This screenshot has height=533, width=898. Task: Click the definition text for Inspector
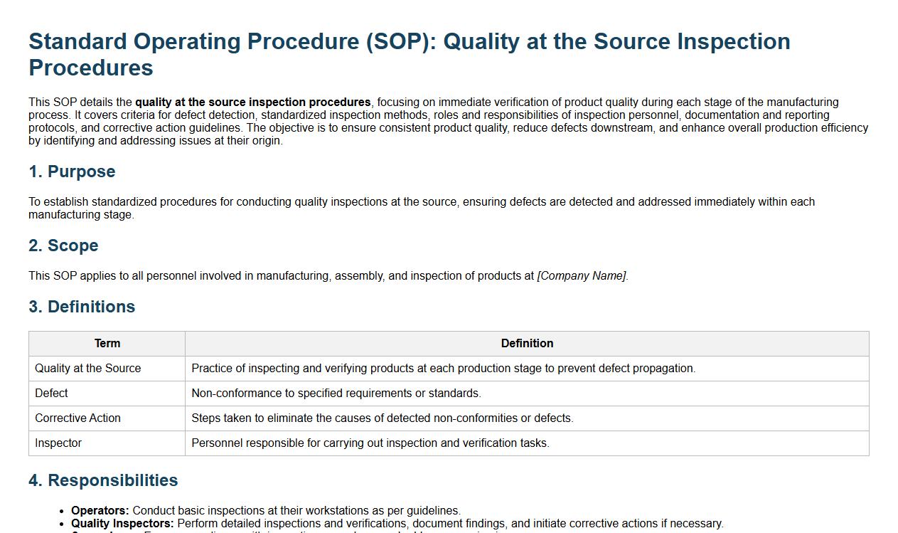click(370, 443)
